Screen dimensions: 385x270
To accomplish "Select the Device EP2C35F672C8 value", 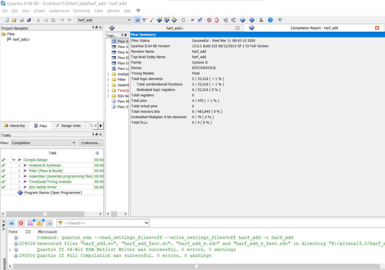I will point(204,68).
